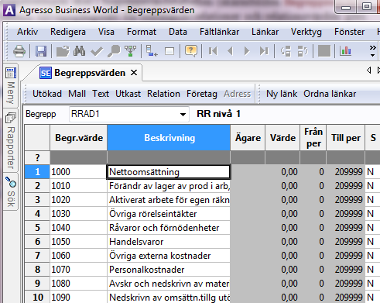Click the Från per column header

(x=313, y=138)
